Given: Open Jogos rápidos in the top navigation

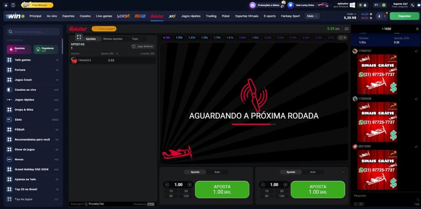Looking at the screenshot, I should click(191, 16).
